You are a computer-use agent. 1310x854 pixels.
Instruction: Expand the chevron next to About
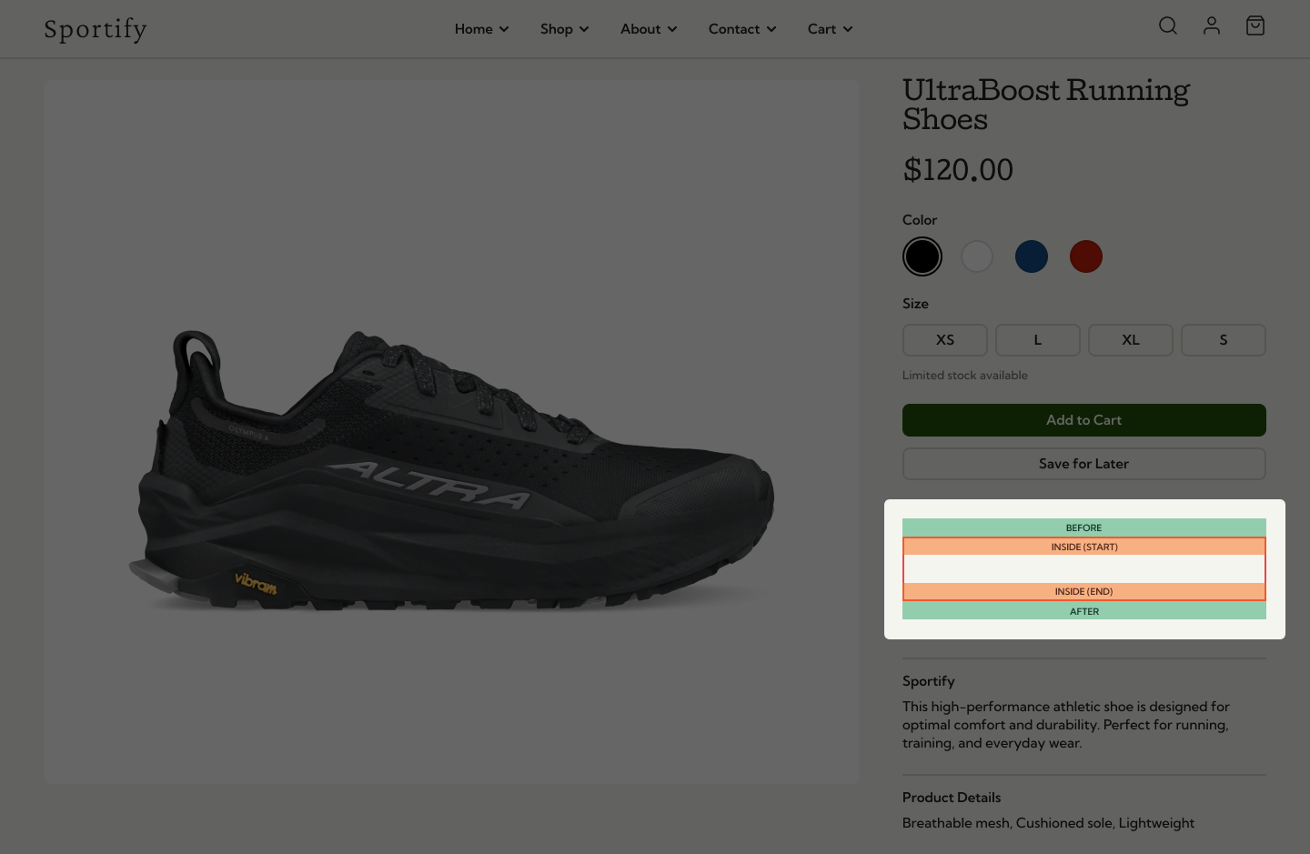coord(672,29)
